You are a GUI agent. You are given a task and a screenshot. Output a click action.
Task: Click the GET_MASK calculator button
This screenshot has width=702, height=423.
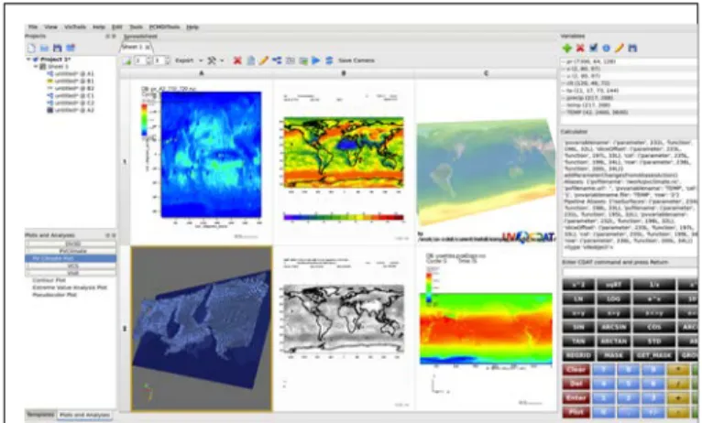[653, 355]
